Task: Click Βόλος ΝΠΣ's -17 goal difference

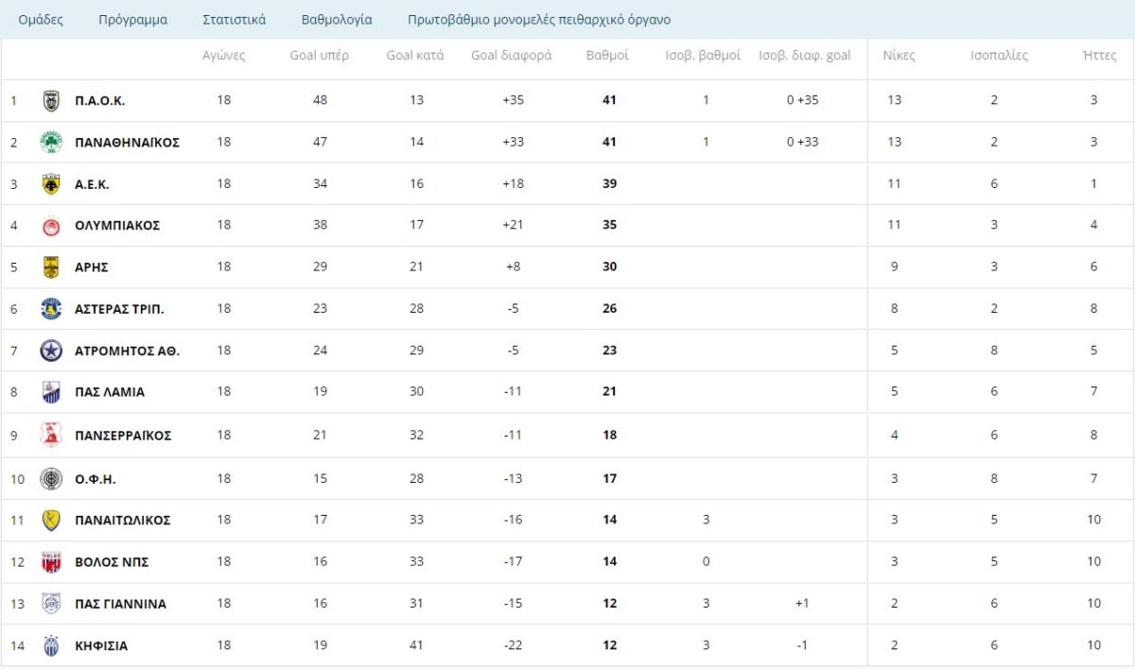Action: click(513, 561)
